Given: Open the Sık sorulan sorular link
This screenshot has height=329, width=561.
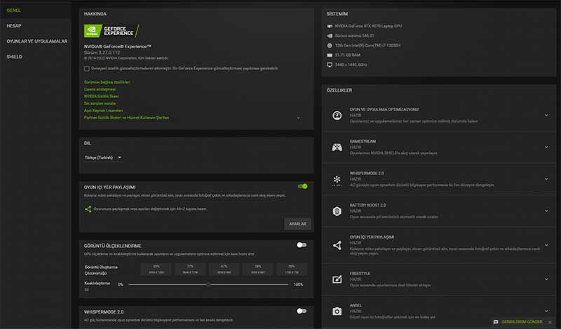Looking at the screenshot, I should pos(100,104).
